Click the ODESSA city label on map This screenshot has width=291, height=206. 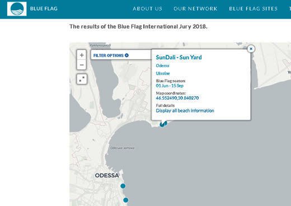click(x=107, y=175)
